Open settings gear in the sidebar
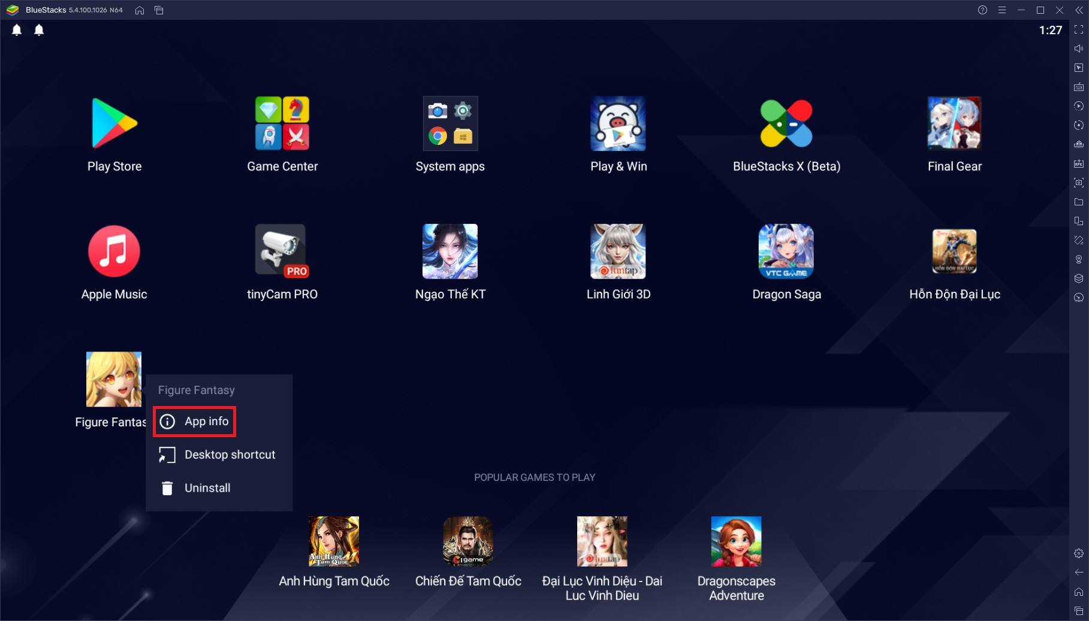 pos(1079,553)
